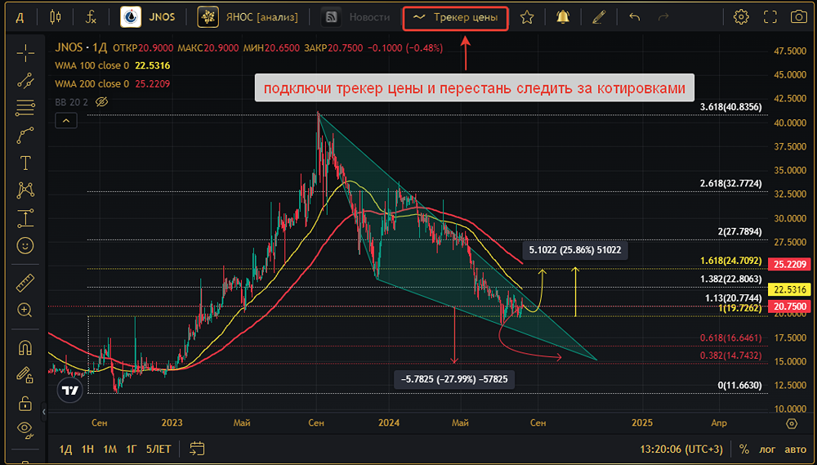The height and width of the screenshot is (465, 817).
Task: Toggle the лог logarithmic scale
Action: tap(768, 449)
